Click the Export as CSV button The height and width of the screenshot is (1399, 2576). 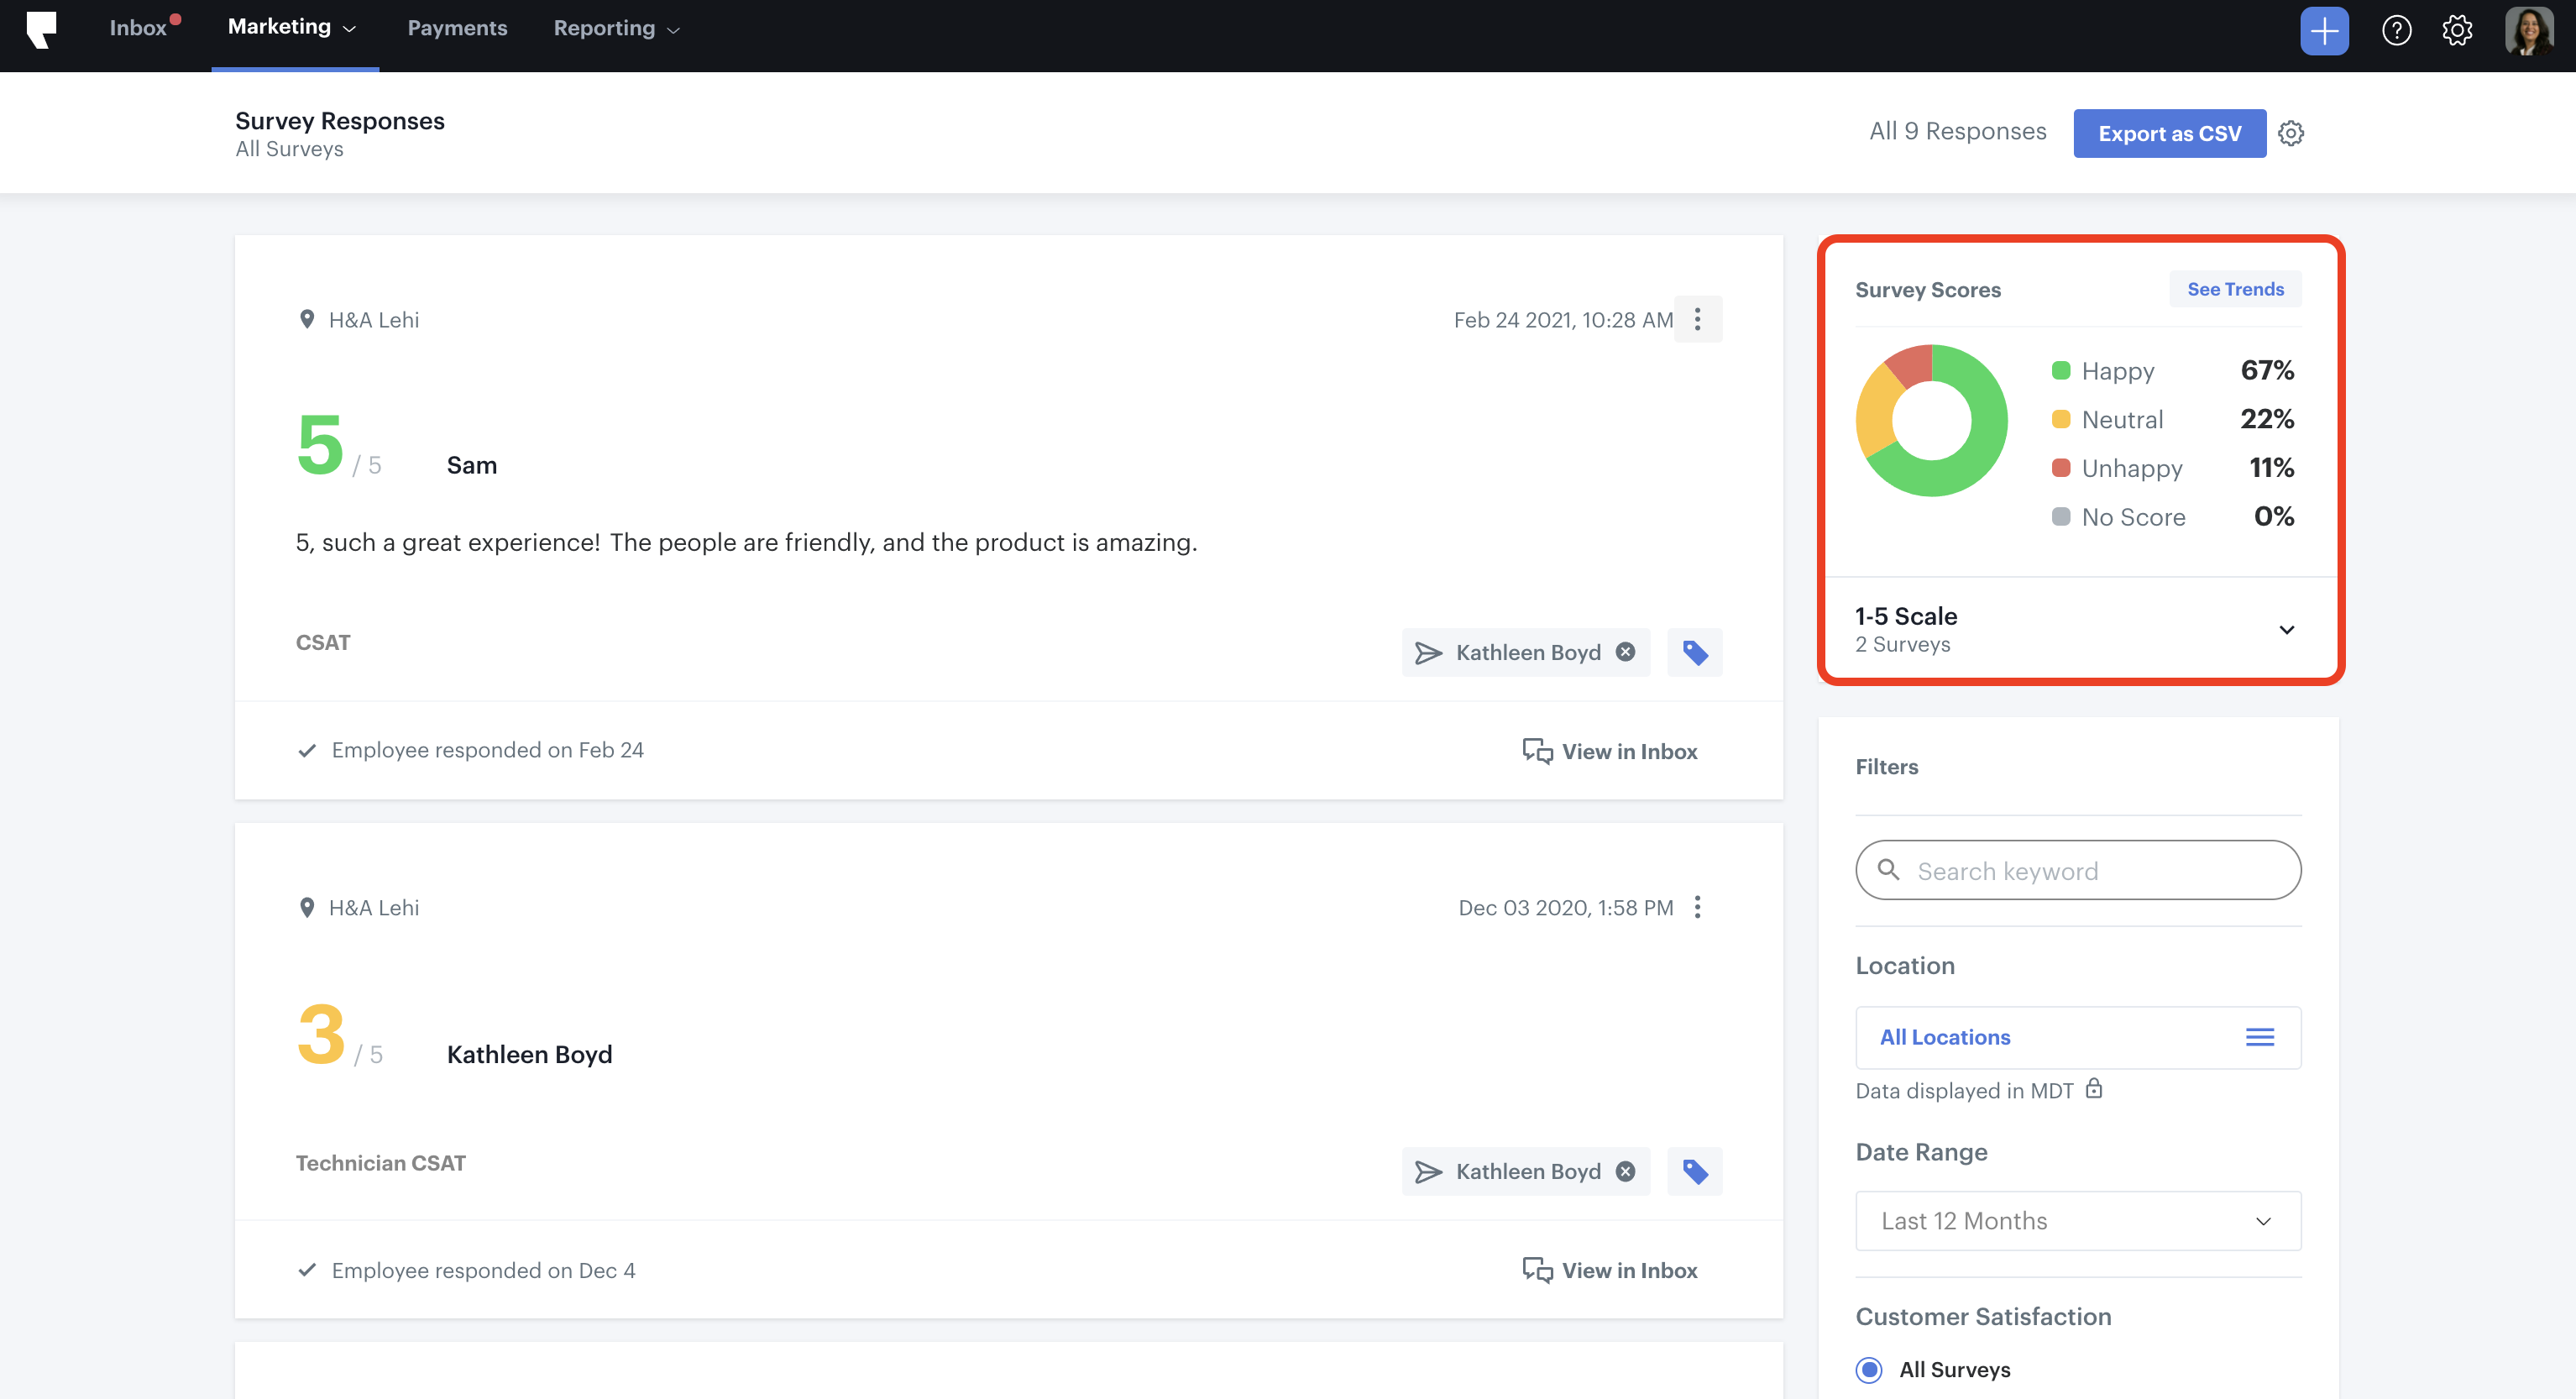[x=2169, y=133]
